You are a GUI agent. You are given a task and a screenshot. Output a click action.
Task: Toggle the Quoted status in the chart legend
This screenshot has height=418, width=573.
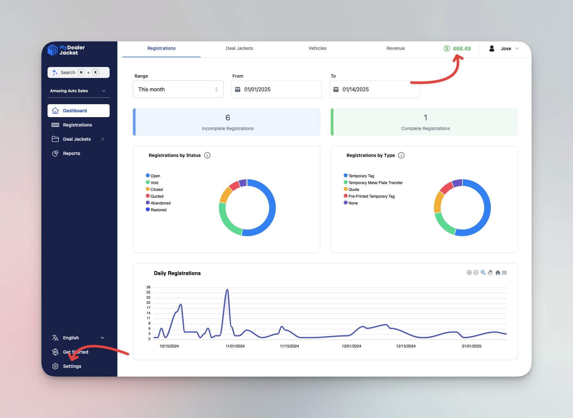157,196
